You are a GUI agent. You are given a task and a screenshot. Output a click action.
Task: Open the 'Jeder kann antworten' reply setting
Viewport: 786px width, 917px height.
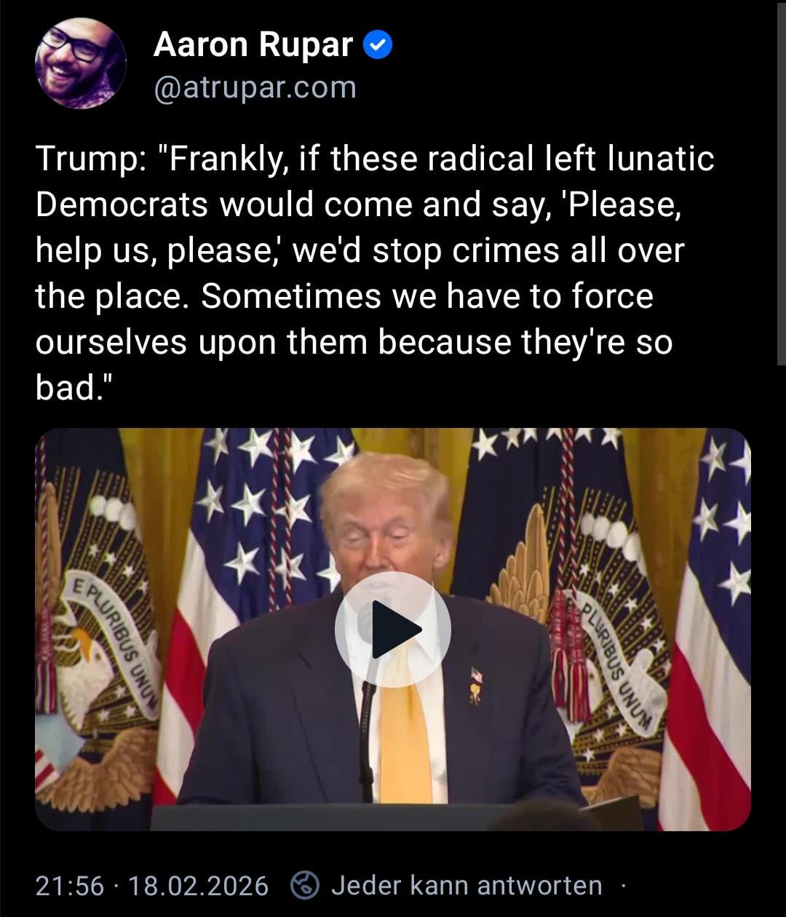coord(467,886)
